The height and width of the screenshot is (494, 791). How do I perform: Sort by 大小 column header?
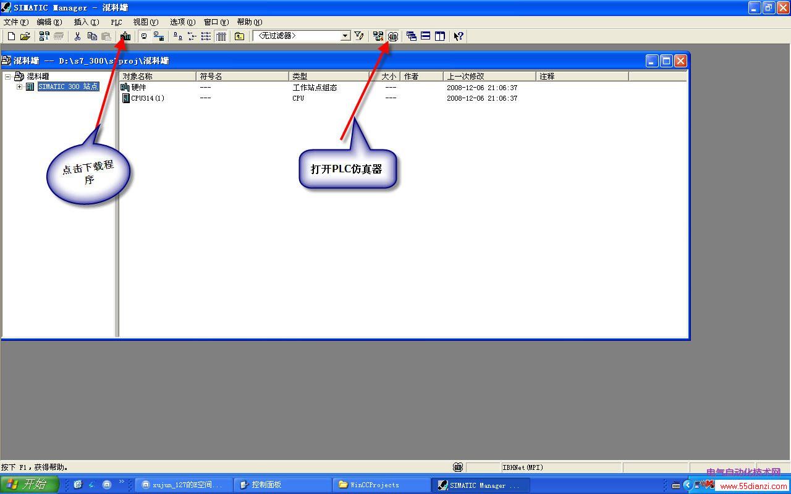pos(384,77)
